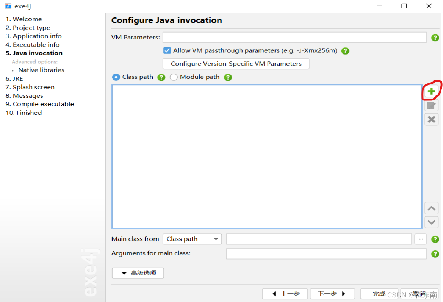Go to step 6. JRE
This screenshot has width=443, height=302.
[x=14, y=78]
